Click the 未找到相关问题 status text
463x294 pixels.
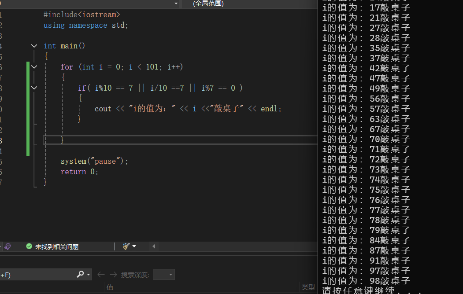tap(57, 247)
